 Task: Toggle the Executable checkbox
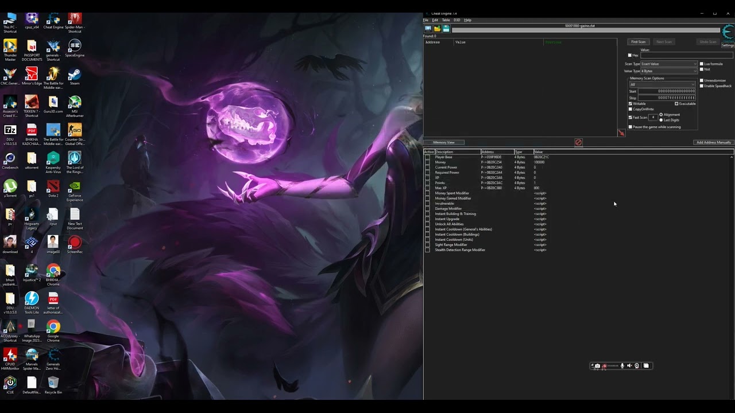click(x=676, y=104)
